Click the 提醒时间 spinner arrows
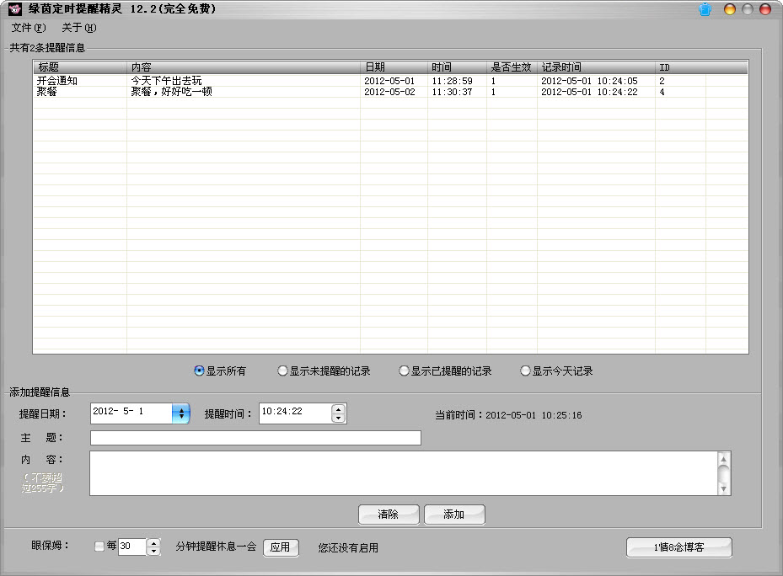Image resolution: width=783 pixels, height=576 pixels. (x=338, y=413)
